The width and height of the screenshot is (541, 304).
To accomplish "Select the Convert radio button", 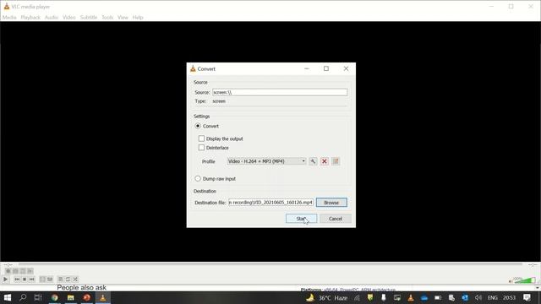I will [198, 126].
